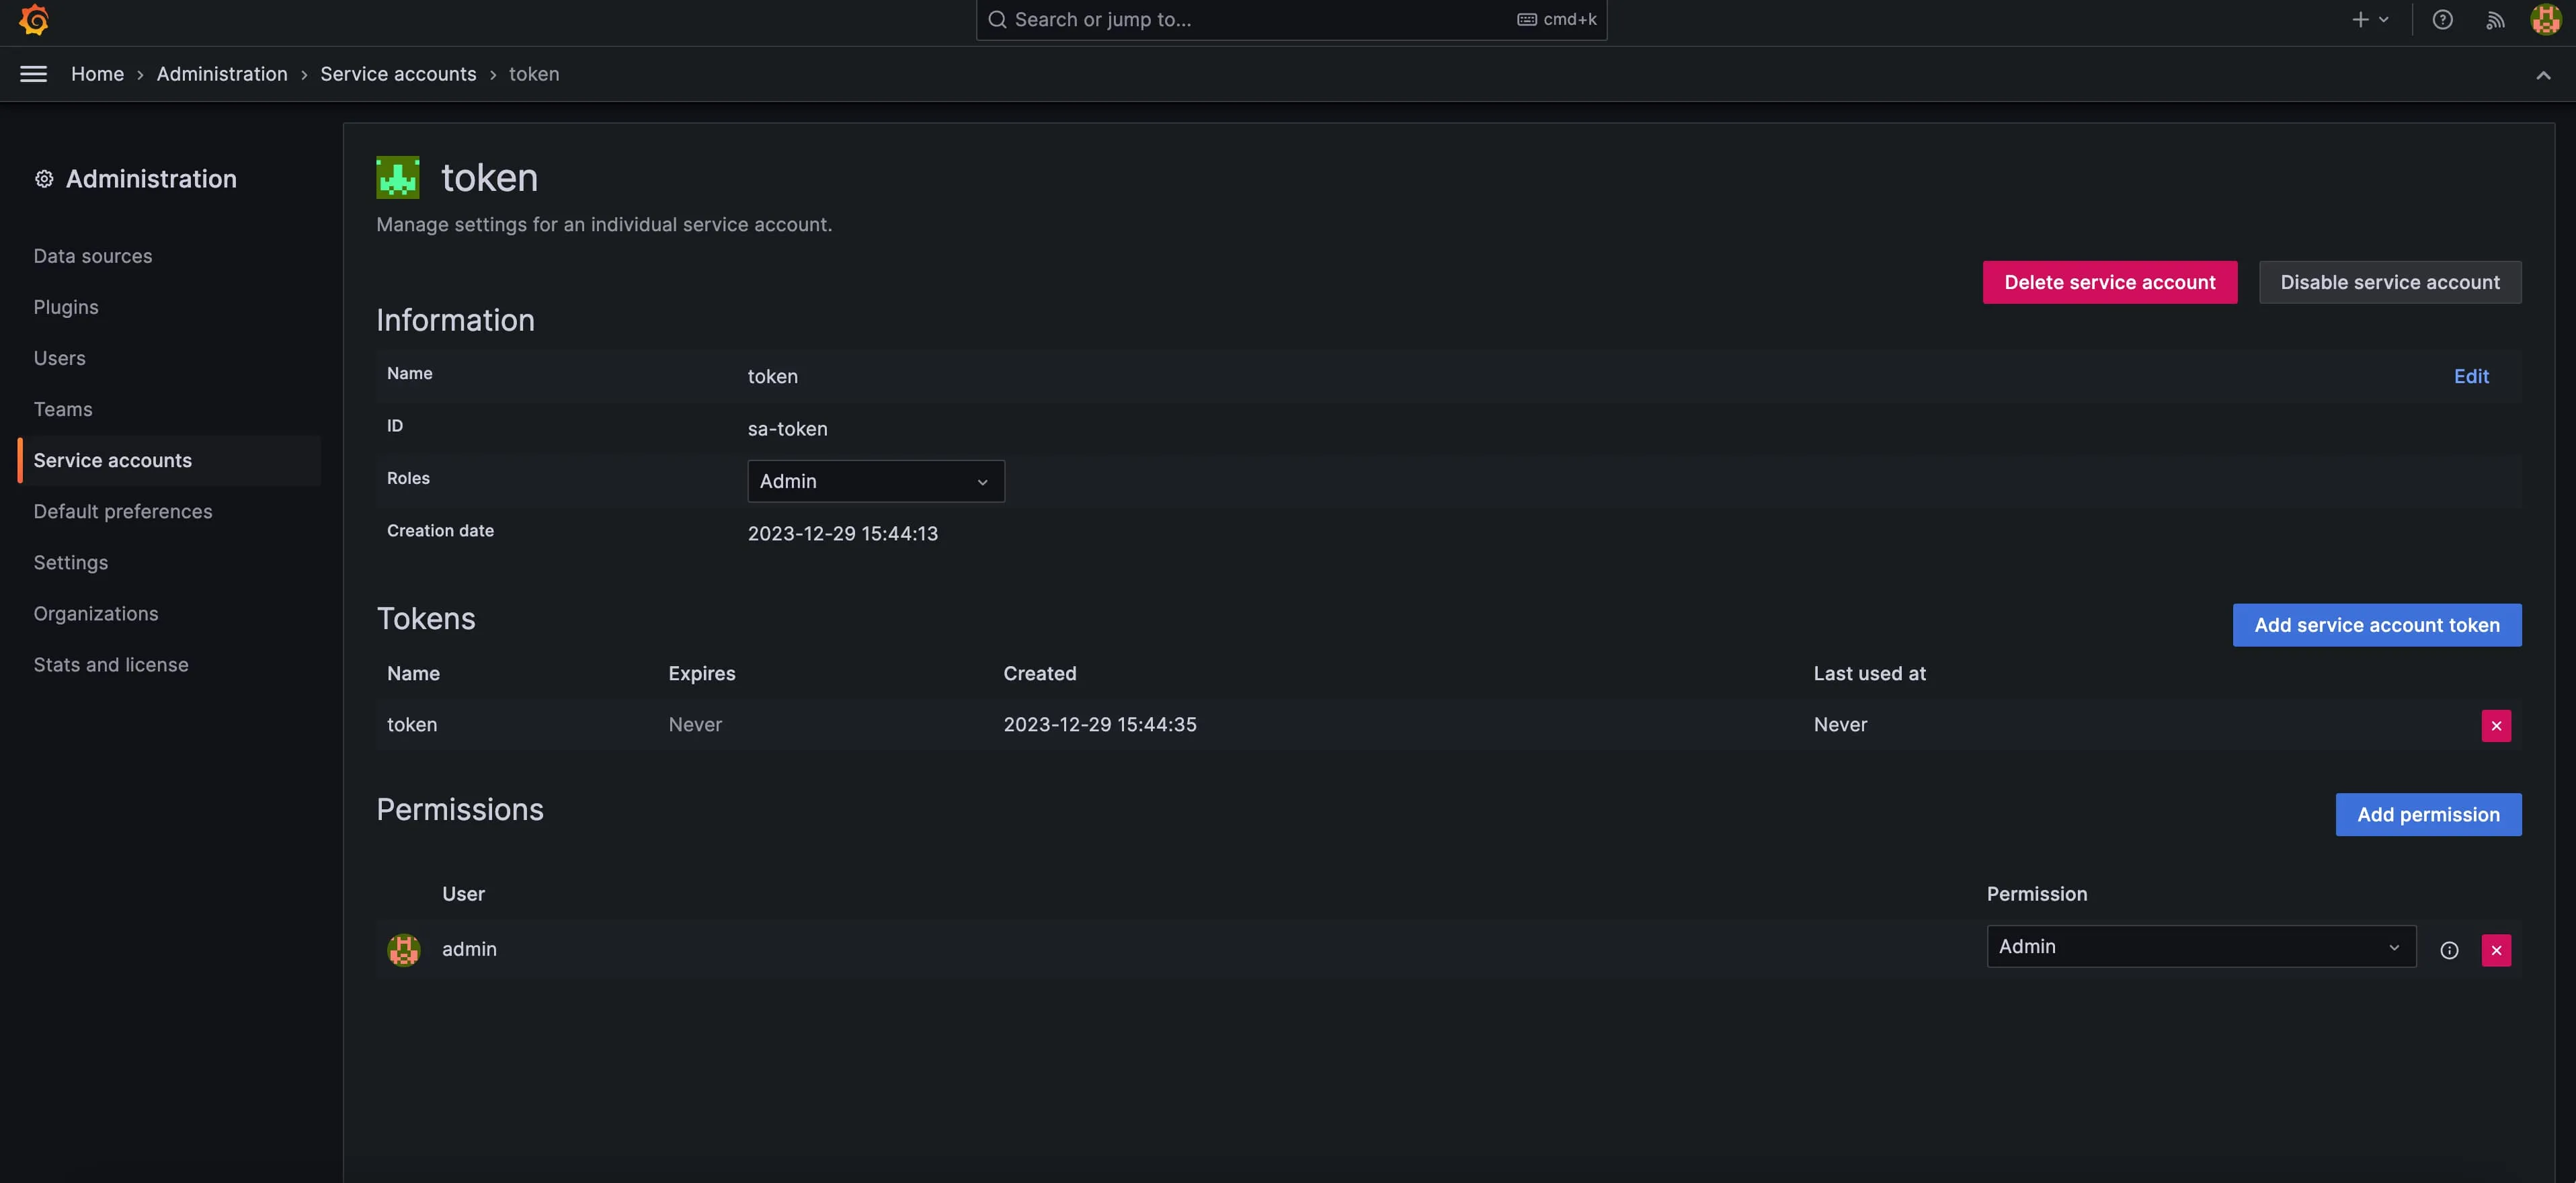2576x1183 pixels.
Task: Open Organizations in sidebar
Action: coord(96,613)
